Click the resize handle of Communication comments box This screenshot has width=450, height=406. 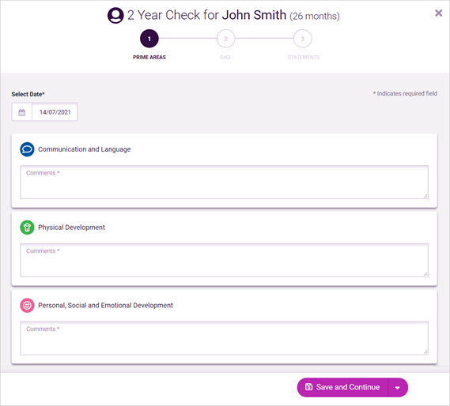425,196
